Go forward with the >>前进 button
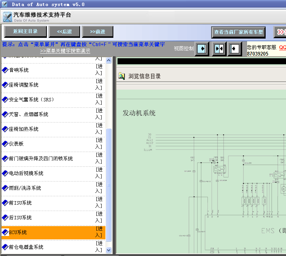Screen dimensions: 286x256 coord(97,32)
